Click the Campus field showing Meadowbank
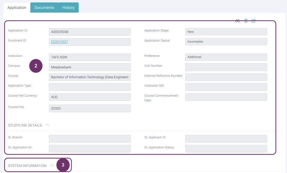 click(x=90, y=67)
